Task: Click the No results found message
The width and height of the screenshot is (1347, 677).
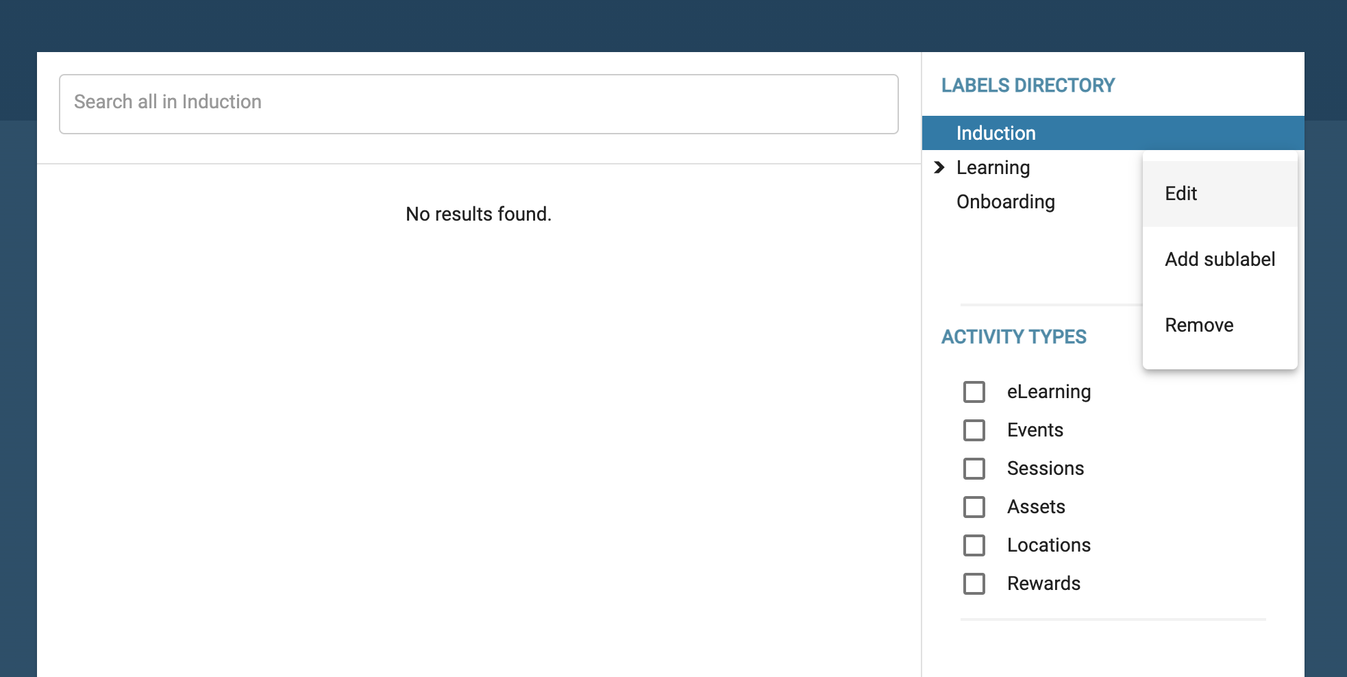Action: pyautogui.click(x=478, y=214)
